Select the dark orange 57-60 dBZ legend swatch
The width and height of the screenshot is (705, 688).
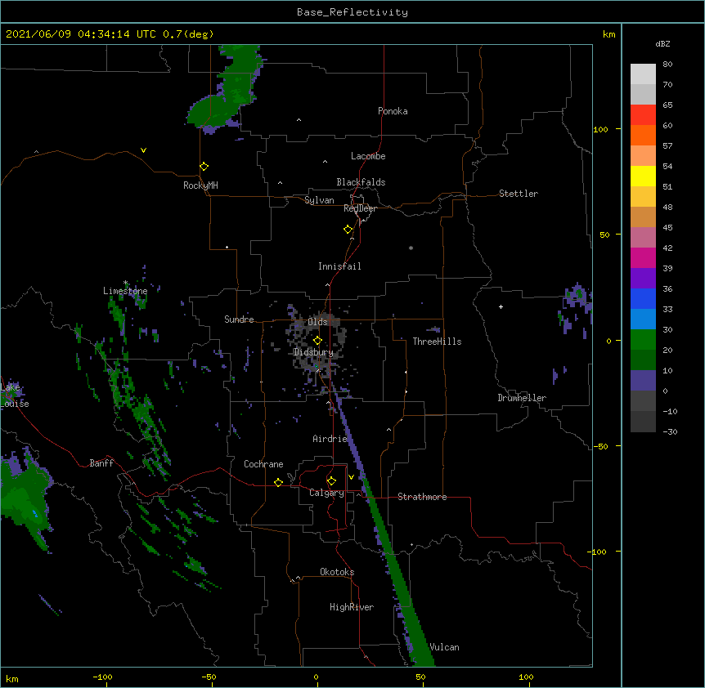tap(643, 135)
